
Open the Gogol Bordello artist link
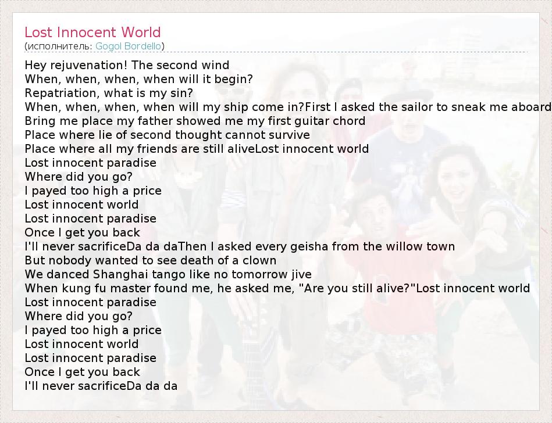click(x=128, y=46)
